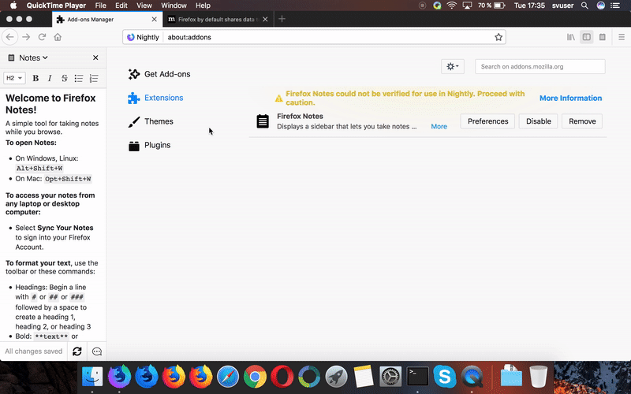
Task: Open the add-ons gear tools menu
Action: coord(452,66)
